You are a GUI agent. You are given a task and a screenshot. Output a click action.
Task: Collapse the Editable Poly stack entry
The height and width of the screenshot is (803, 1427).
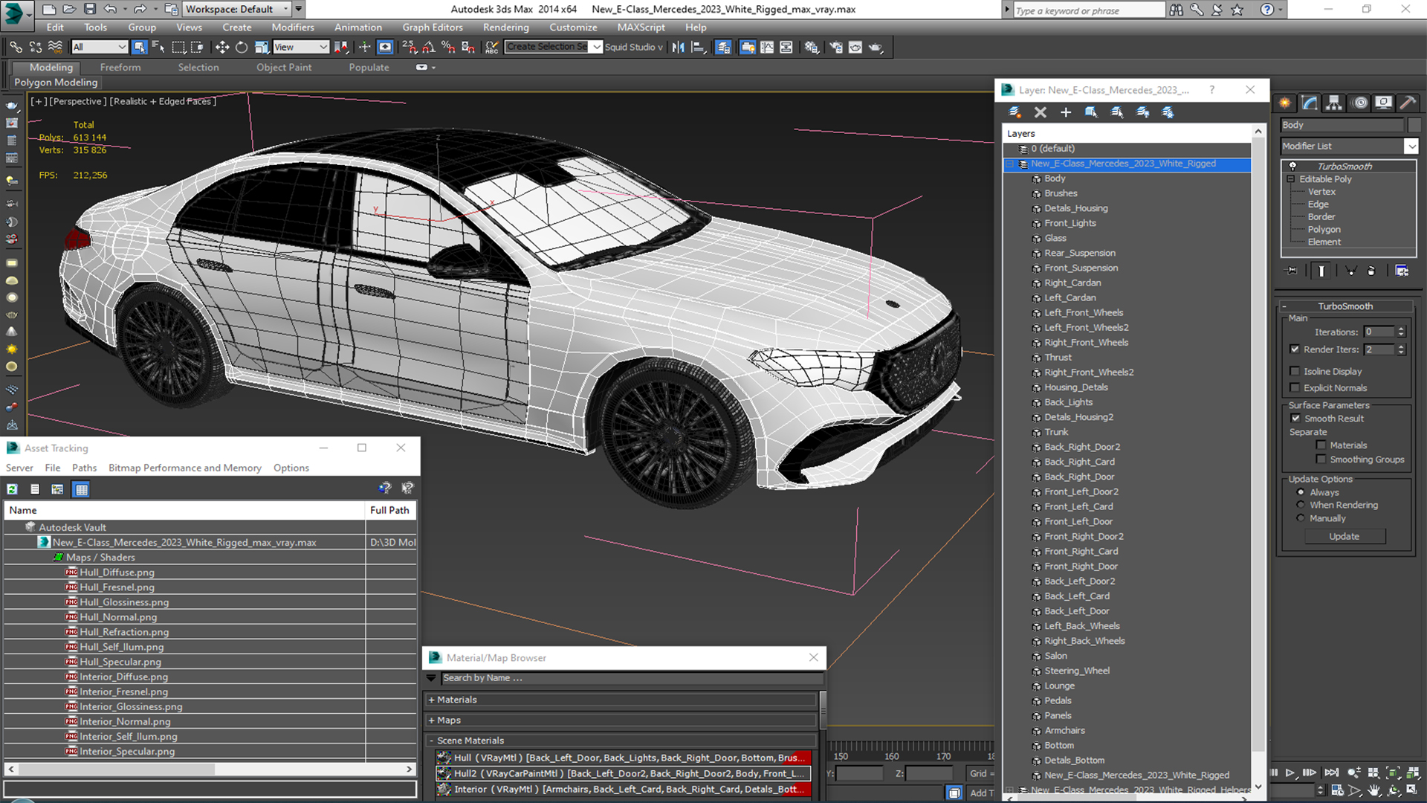pos(1291,179)
